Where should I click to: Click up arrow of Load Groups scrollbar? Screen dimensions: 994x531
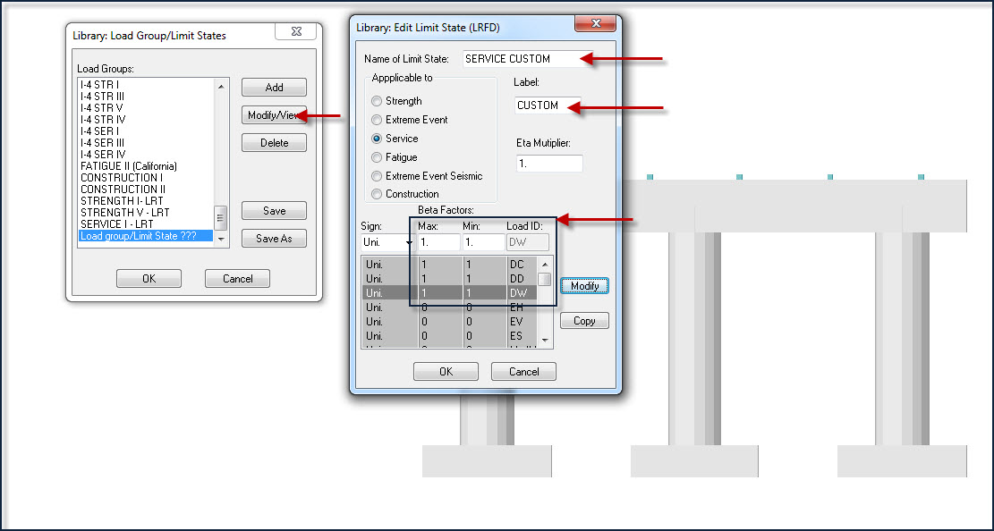[221, 86]
